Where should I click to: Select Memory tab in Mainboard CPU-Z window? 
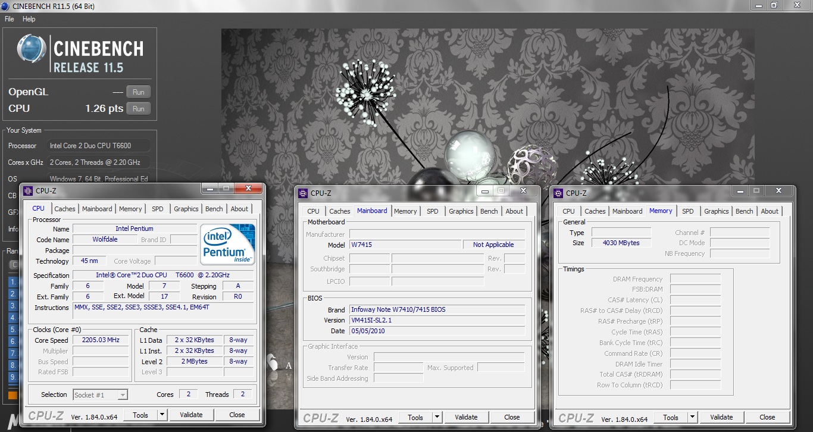[405, 211]
